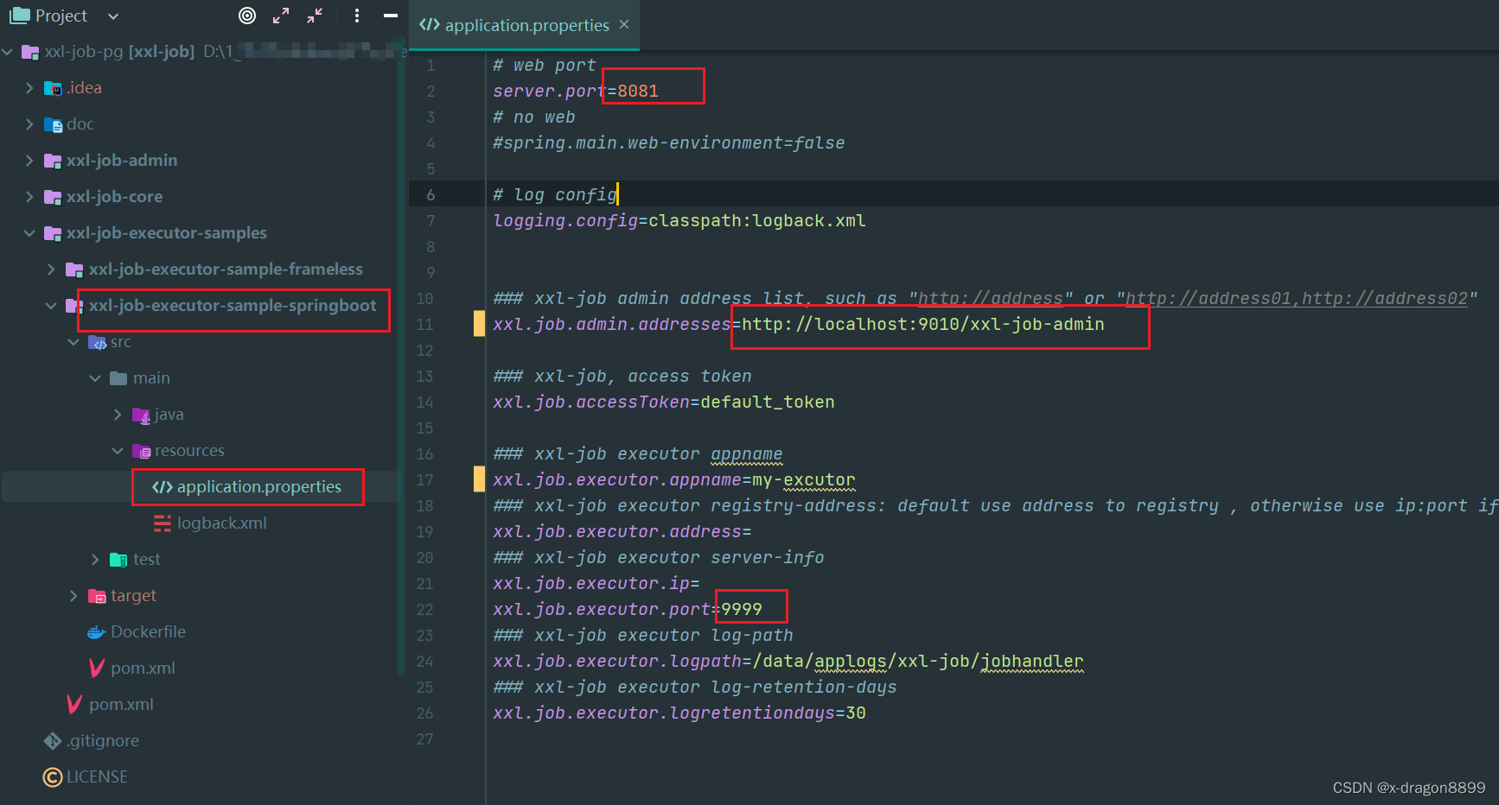Select the LICENSE file label

click(97, 777)
